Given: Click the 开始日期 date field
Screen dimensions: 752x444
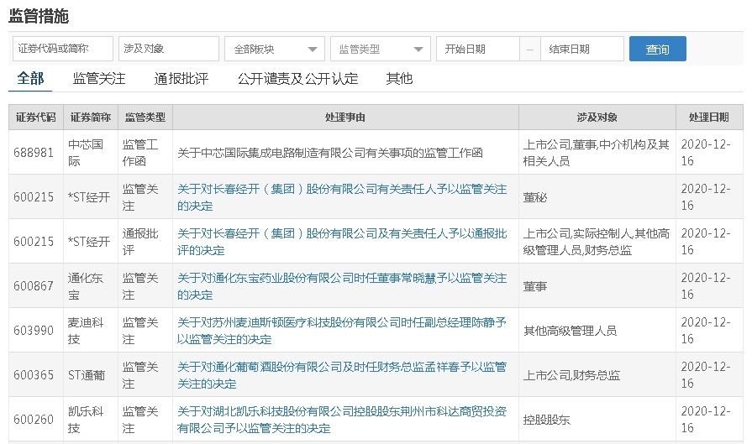Looking at the screenshot, I should (x=477, y=50).
